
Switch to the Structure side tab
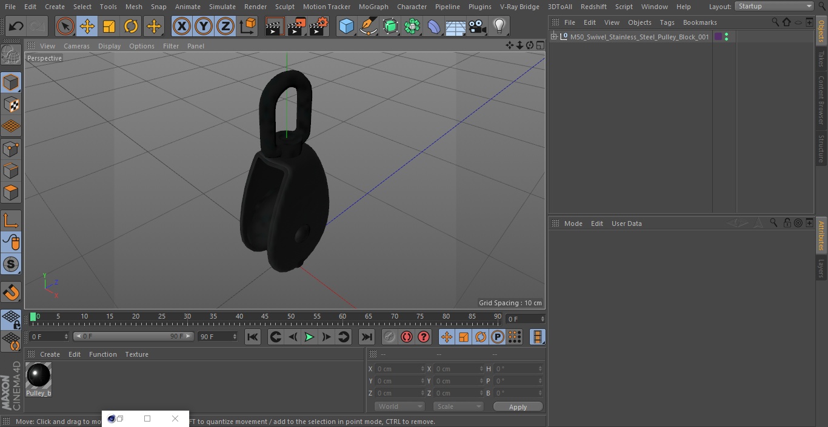tap(821, 148)
